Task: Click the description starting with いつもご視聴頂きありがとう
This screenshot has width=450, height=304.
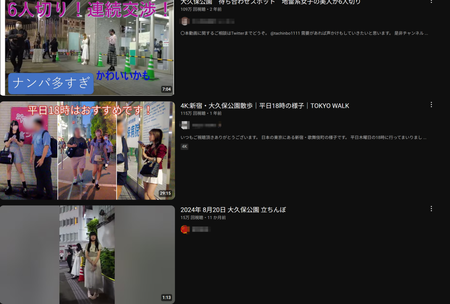Action: coord(303,137)
